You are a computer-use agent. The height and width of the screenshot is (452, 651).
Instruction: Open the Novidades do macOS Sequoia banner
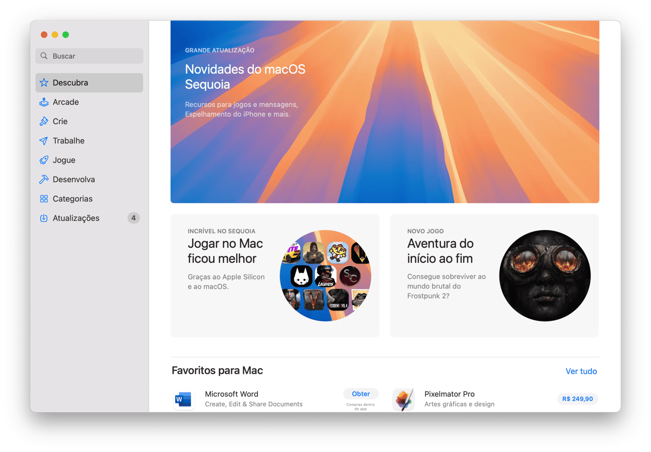385,112
